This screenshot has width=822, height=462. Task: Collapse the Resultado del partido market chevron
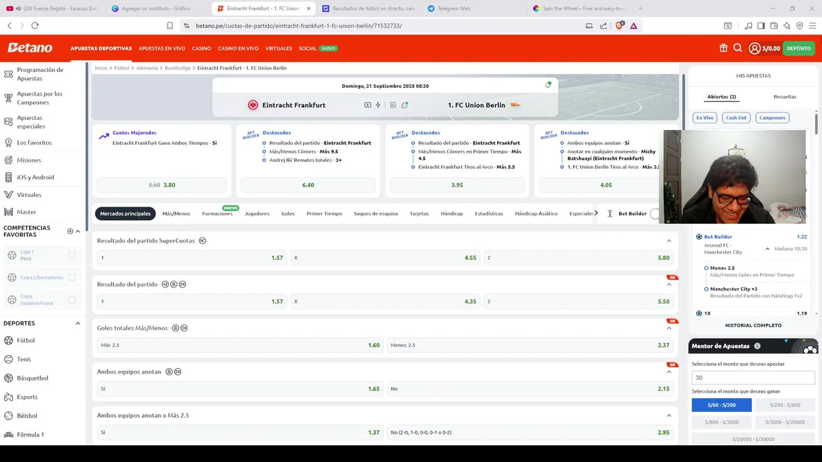click(x=669, y=285)
